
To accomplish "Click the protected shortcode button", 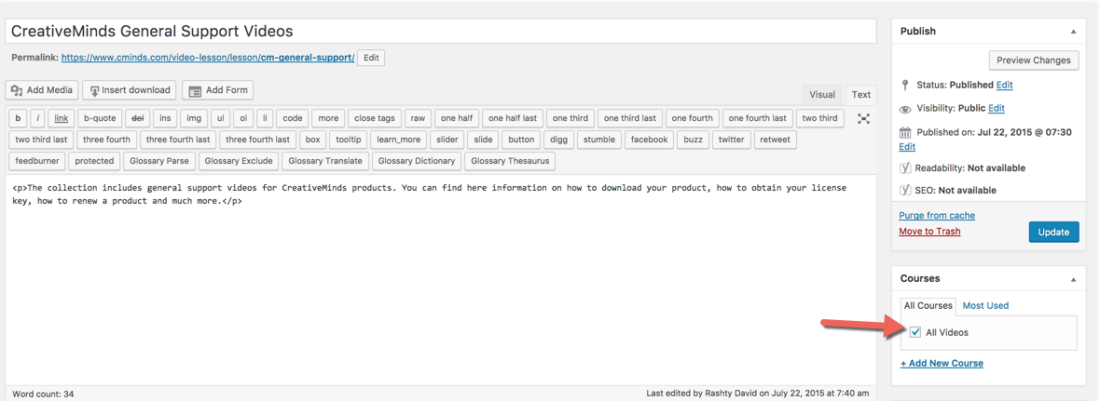I will (95, 161).
